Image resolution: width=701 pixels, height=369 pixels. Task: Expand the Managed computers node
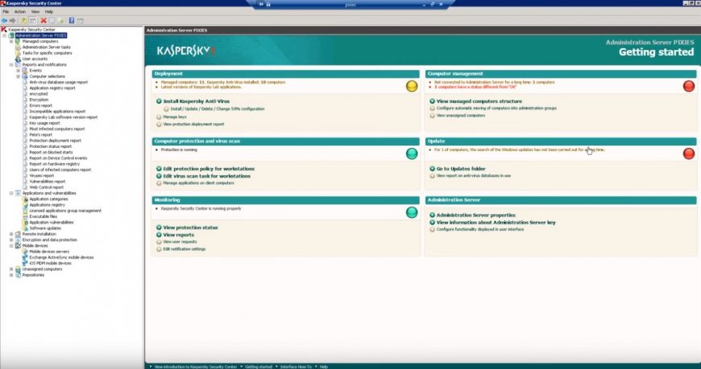pos(11,41)
